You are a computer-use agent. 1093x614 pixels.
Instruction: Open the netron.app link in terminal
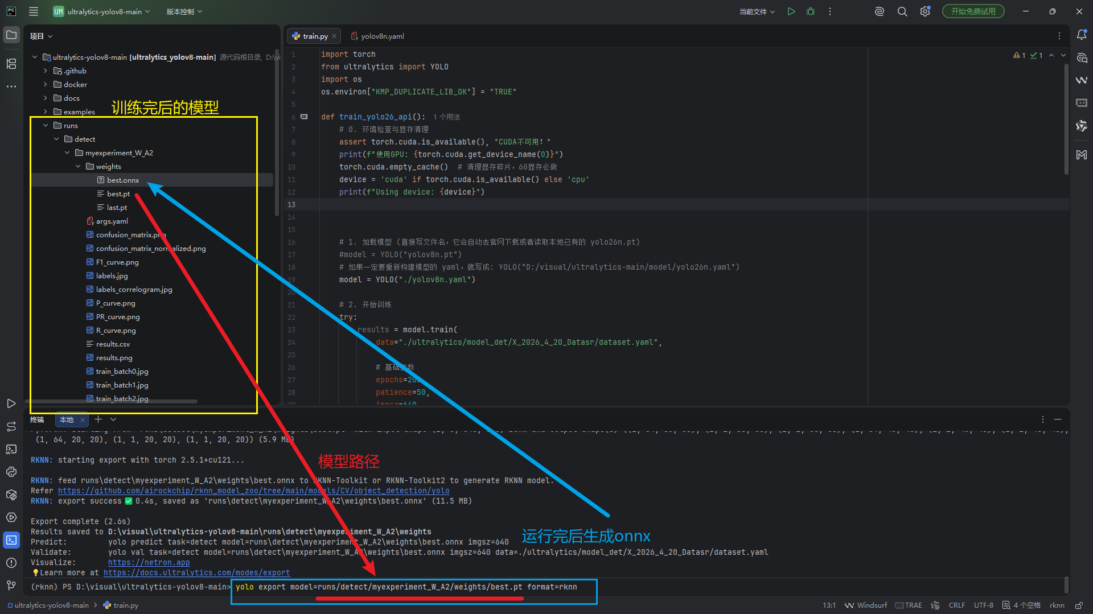149,562
